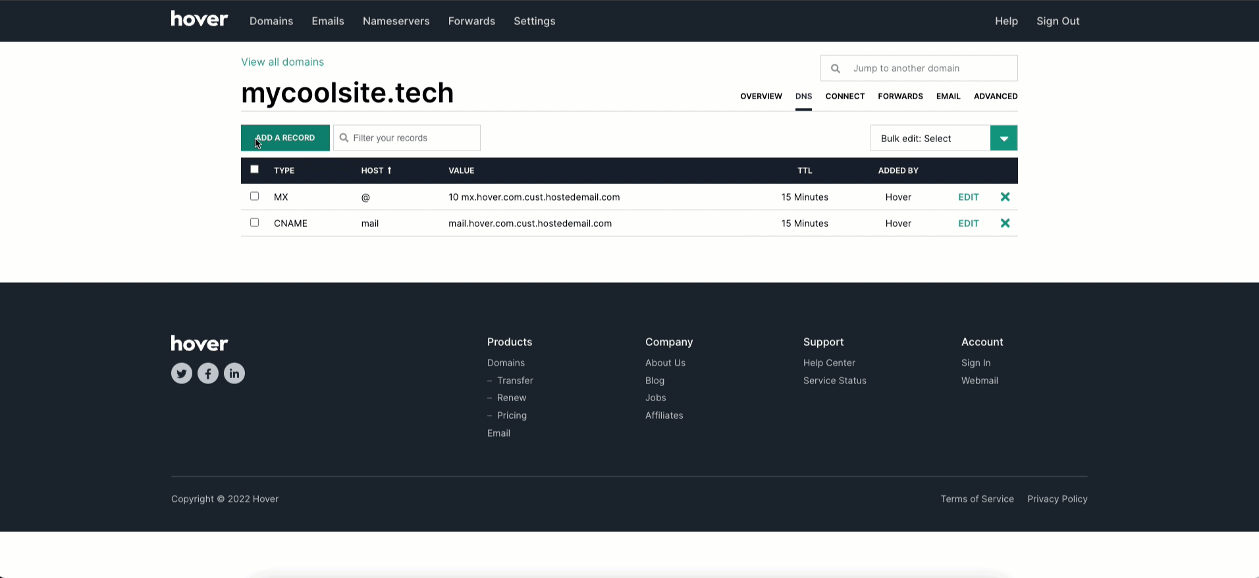Open Affiliates footer link
This screenshot has width=1259, height=578.
[664, 415]
